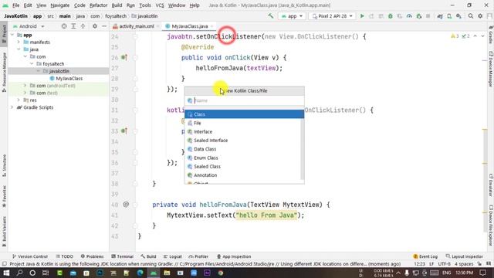494x278 pixels.
Task: Open Chrome from the Windows taskbar
Action: tap(221, 273)
